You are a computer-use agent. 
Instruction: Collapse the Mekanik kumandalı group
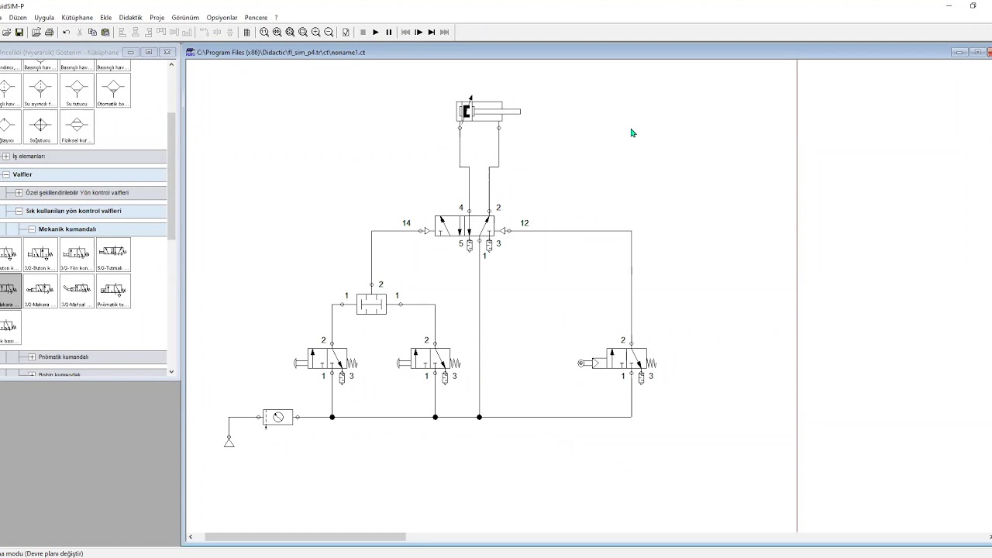(32, 229)
